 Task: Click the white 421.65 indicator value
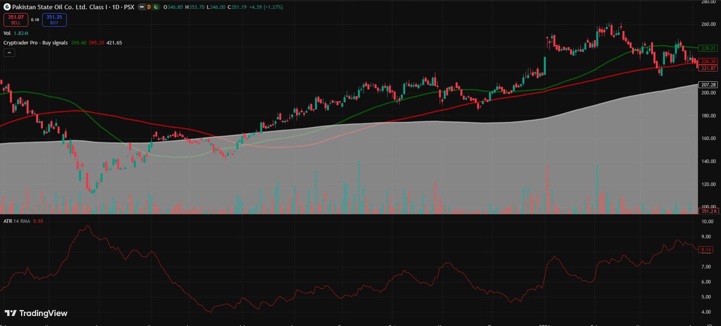click(x=114, y=43)
